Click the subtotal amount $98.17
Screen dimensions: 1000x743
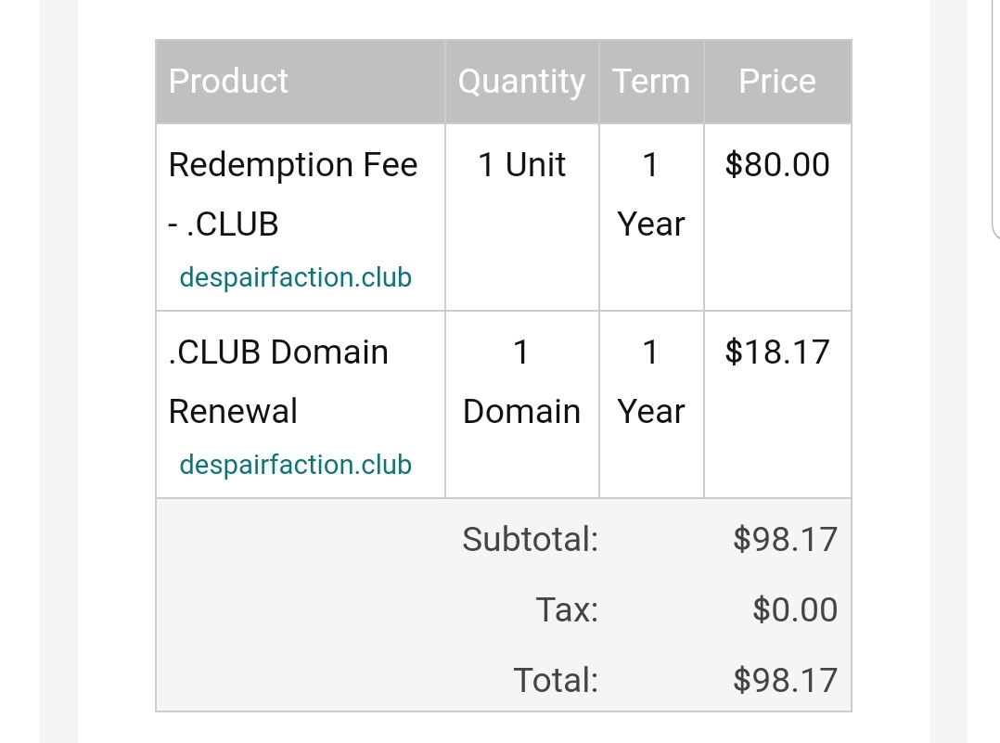[785, 540]
